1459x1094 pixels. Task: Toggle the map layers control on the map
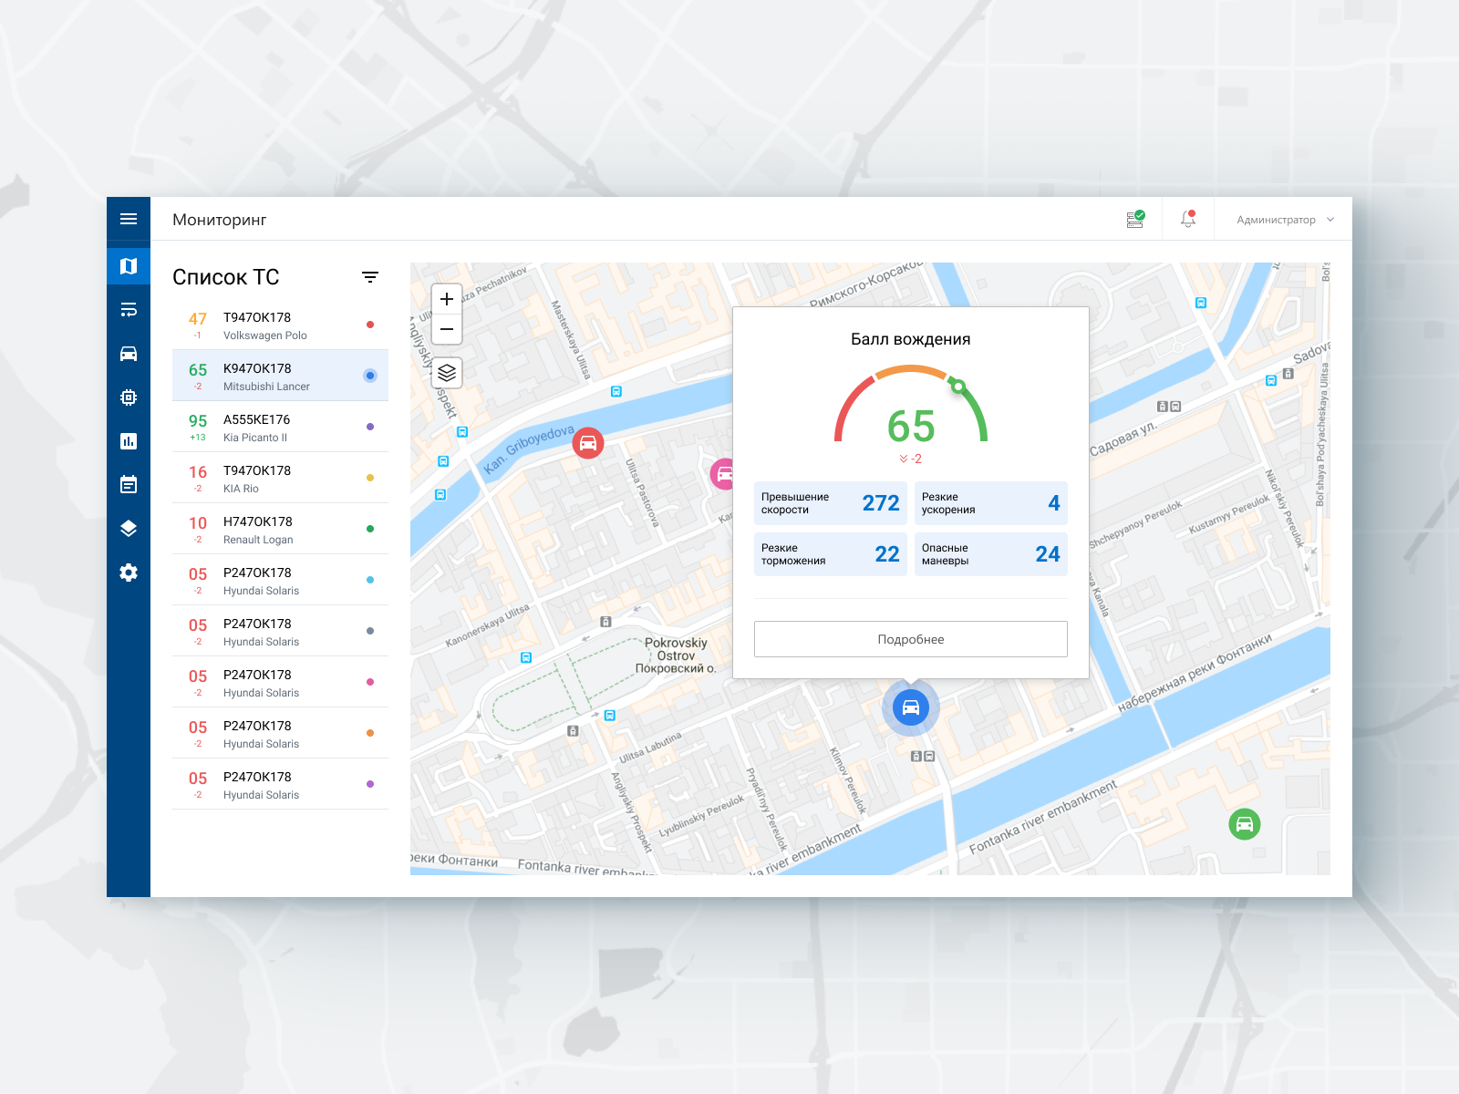(446, 373)
